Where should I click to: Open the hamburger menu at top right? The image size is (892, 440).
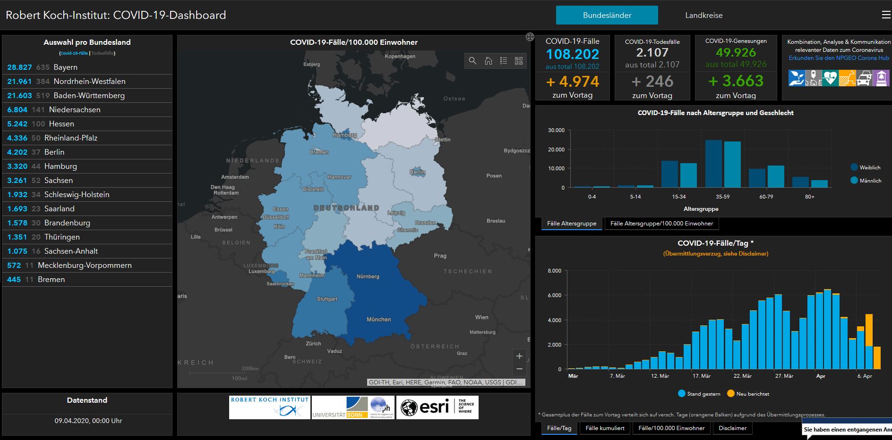pos(886,14)
